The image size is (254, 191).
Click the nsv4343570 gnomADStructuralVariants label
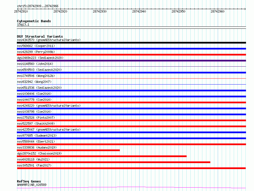[x=49, y=40]
